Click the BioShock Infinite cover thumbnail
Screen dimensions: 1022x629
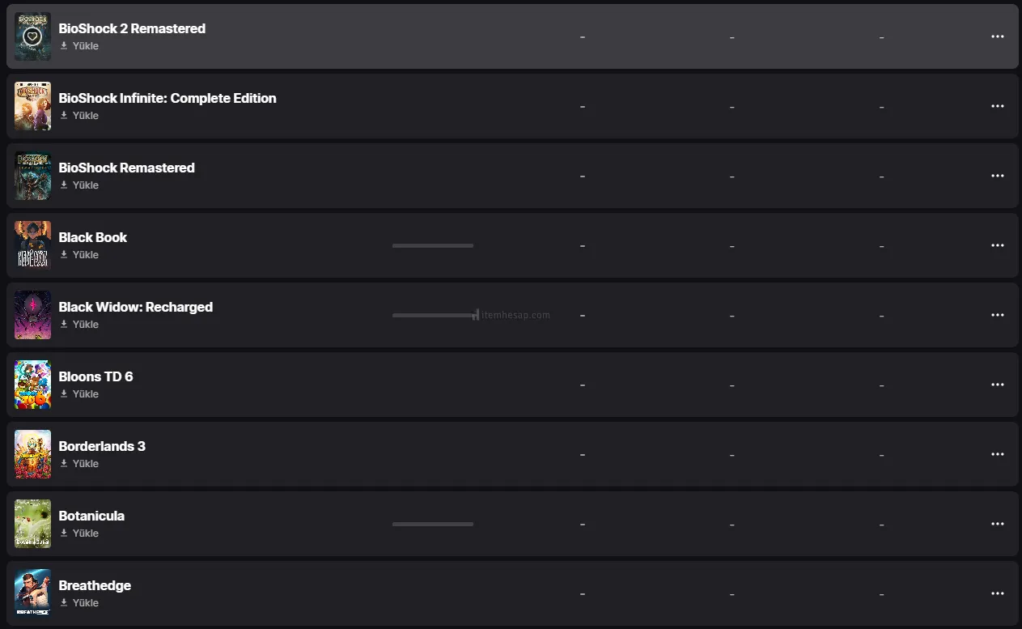[x=32, y=106]
